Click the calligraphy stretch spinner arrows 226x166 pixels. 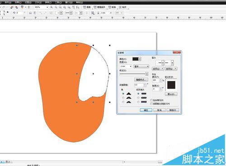click(160, 81)
